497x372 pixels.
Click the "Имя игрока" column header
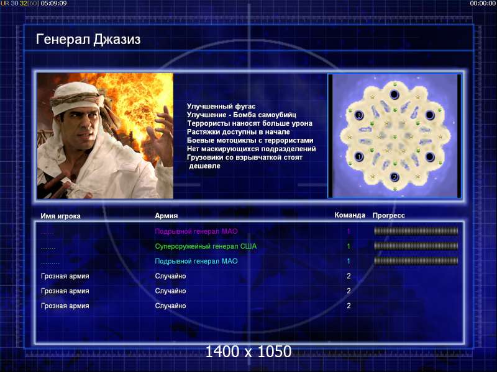[x=60, y=216]
